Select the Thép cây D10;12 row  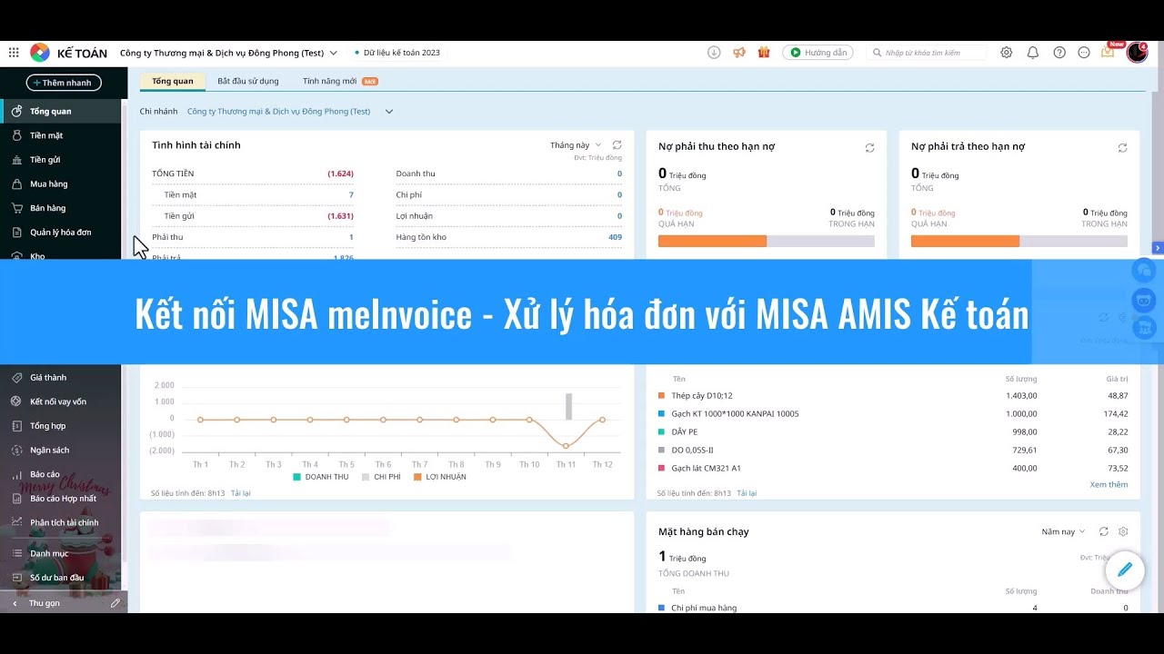coord(893,396)
